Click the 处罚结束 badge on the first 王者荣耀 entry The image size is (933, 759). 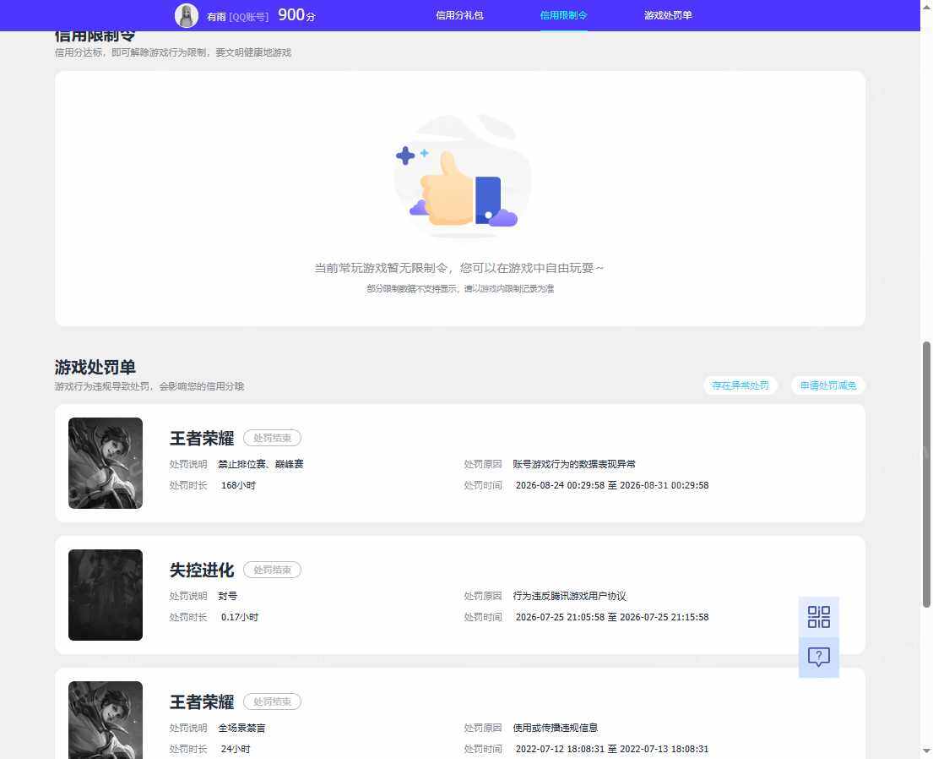[x=272, y=438]
